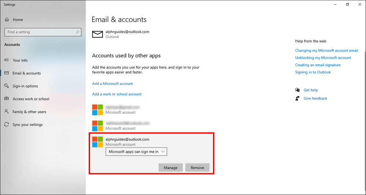Select alphrguides@outlook.com under Accounts used by other apps
Screen dimensions: 366x195
point(127,139)
